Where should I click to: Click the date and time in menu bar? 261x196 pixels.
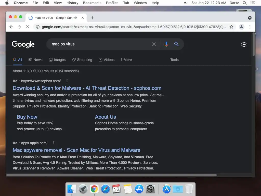[x=209, y=3]
